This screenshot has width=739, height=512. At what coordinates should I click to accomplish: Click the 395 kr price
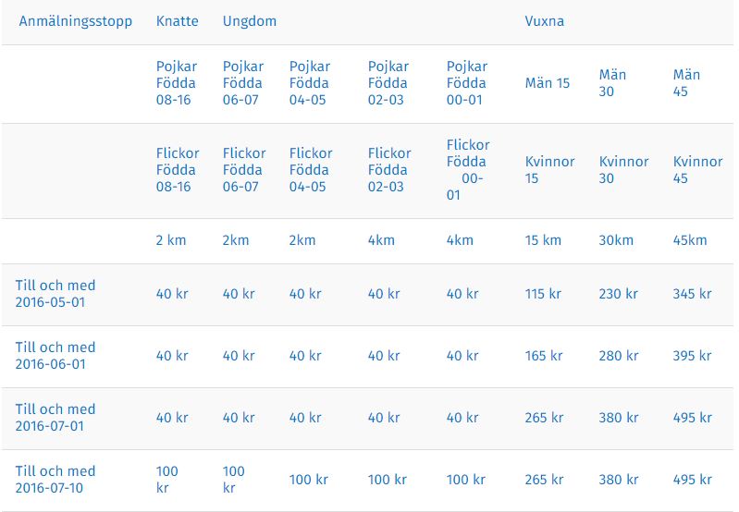692,356
